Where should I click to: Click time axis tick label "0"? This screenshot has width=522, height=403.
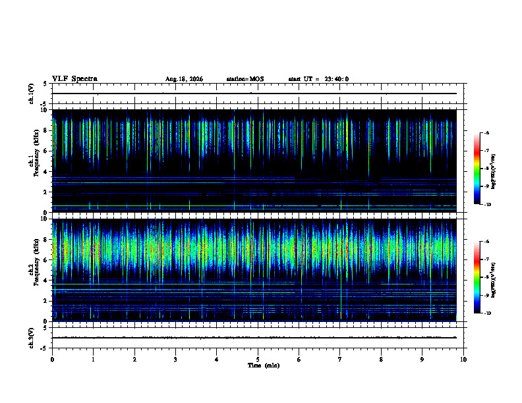click(52, 360)
